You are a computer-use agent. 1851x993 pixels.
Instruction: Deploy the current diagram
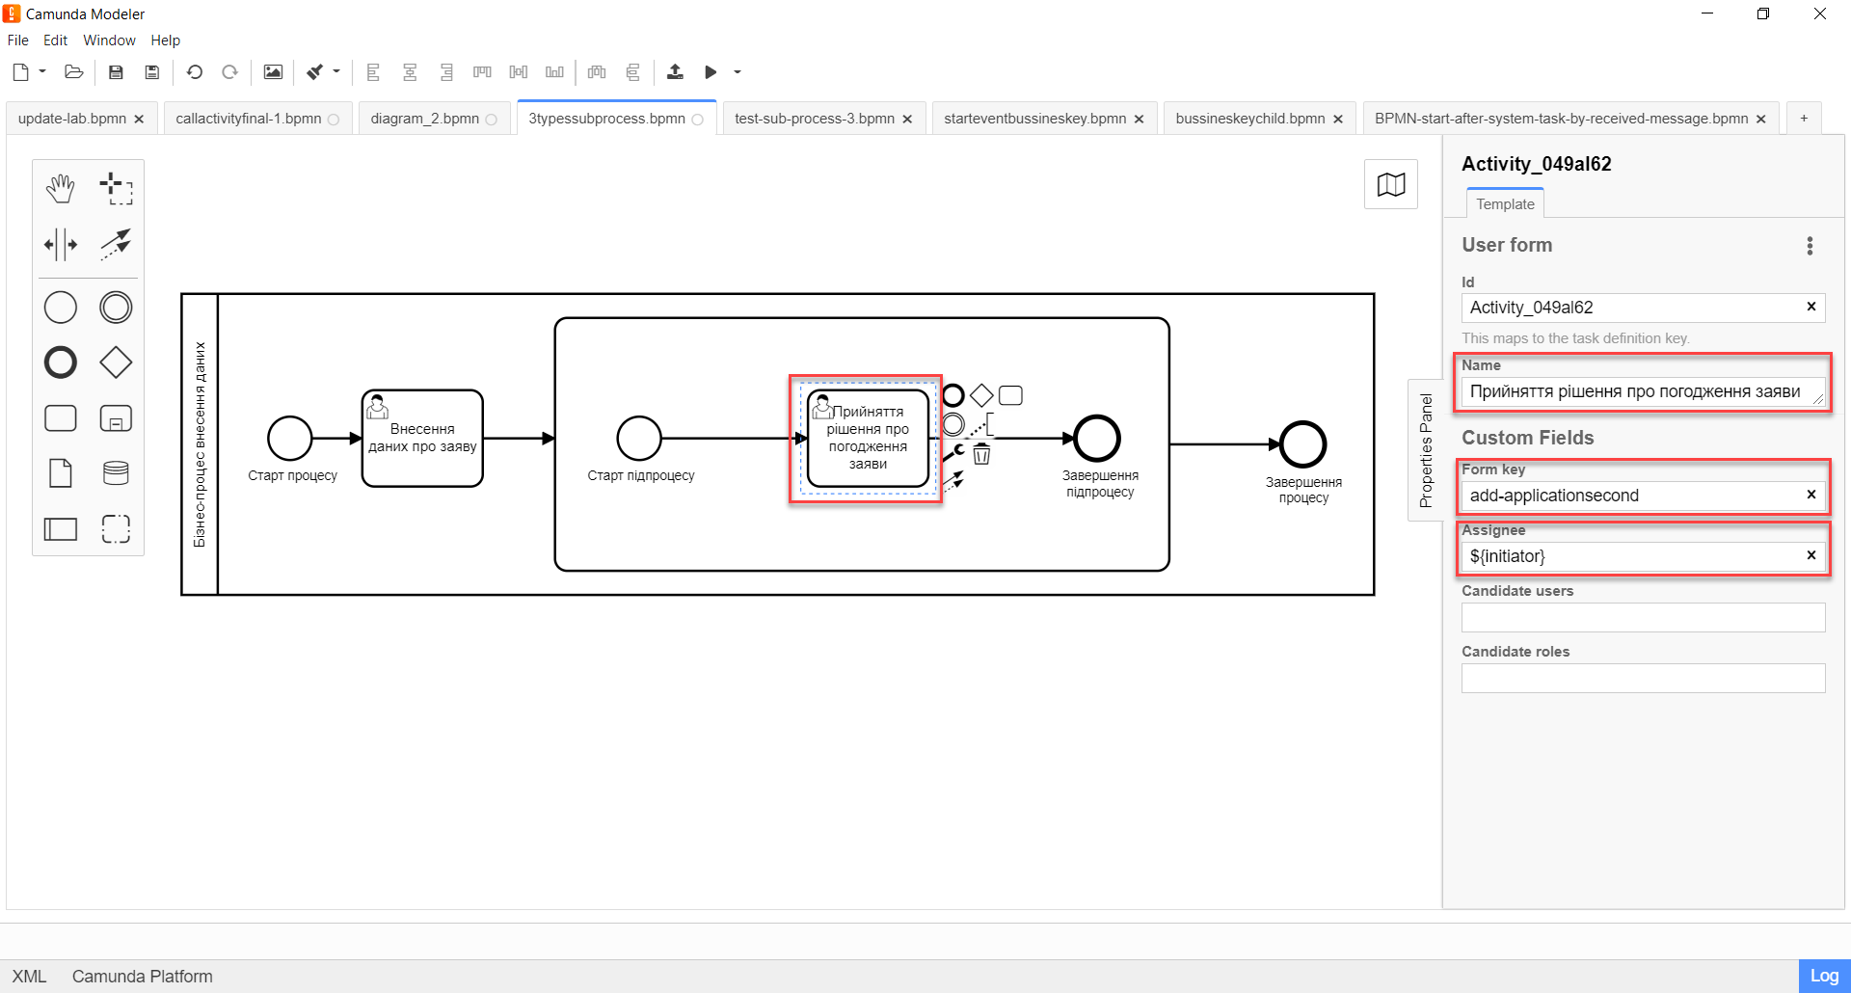click(x=675, y=72)
